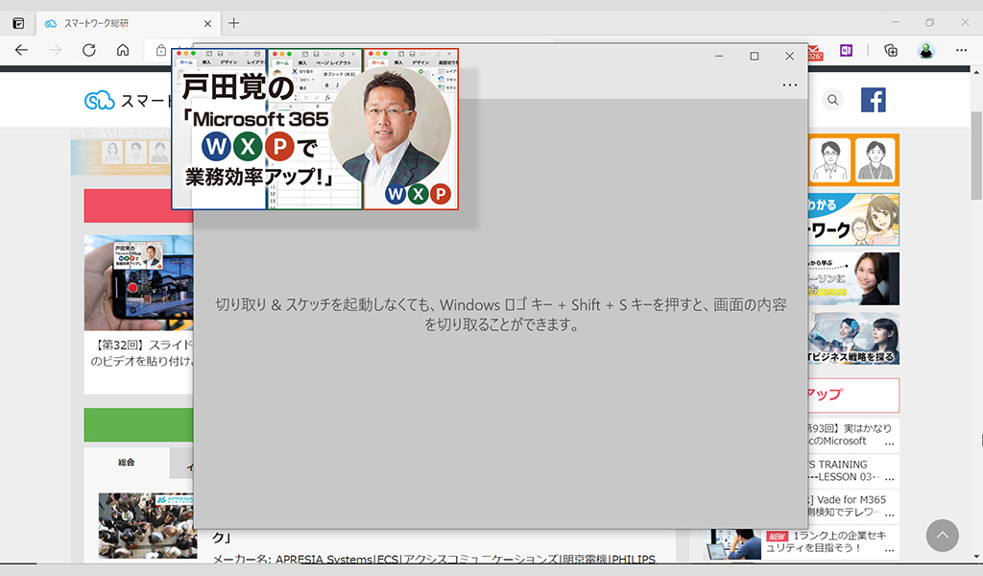This screenshot has width=983, height=576.
Task: Open a new tab in Edge
Action: pos(234,23)
